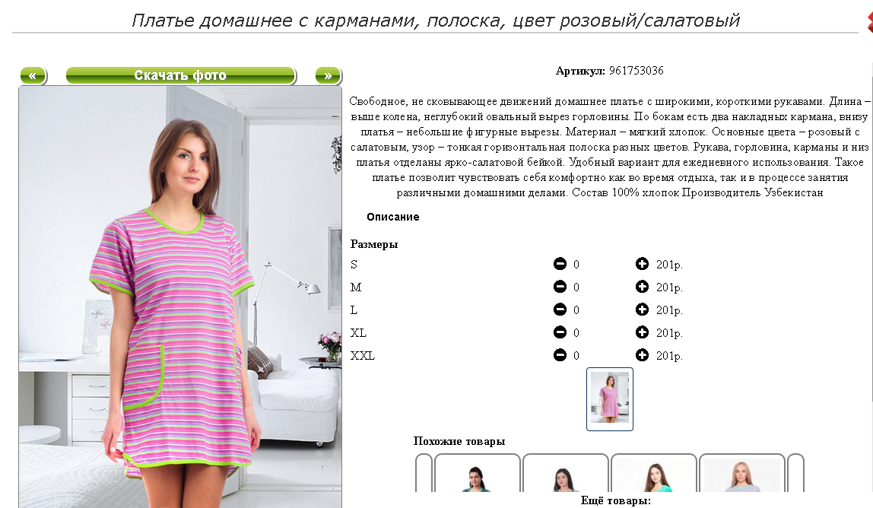
Task: Click minus icon for size XXL
Action: (x=560, y=355)
